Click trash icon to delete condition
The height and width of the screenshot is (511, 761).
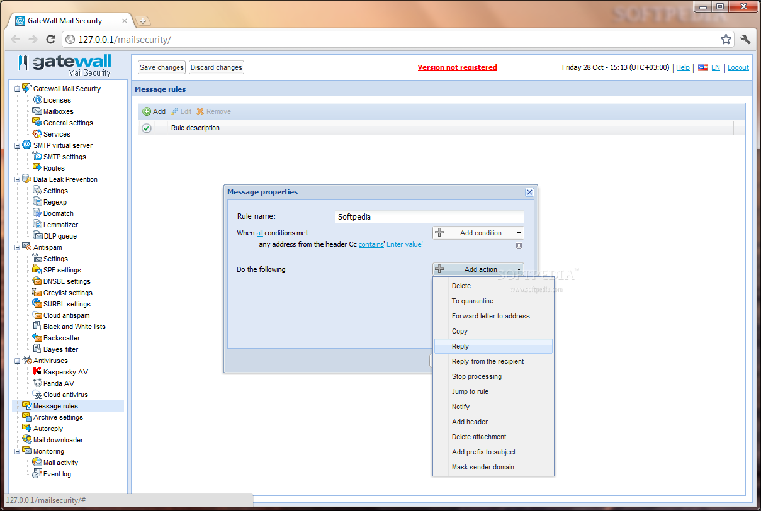(x=519, y=245)
